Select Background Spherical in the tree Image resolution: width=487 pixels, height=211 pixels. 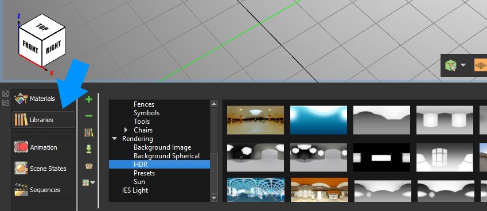tap(166, 156)
